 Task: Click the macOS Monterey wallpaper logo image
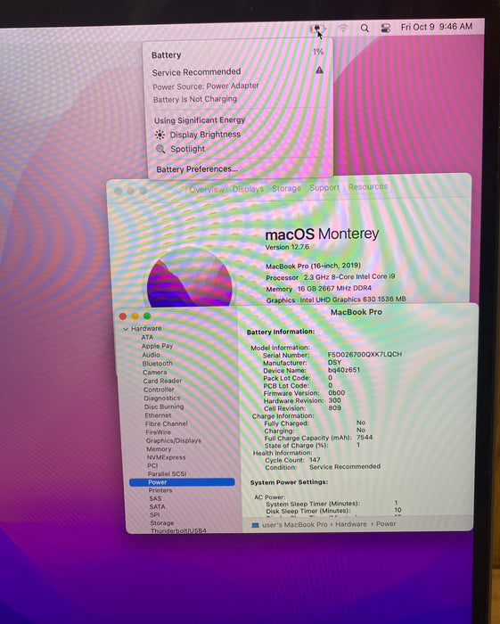coord(189,278)
